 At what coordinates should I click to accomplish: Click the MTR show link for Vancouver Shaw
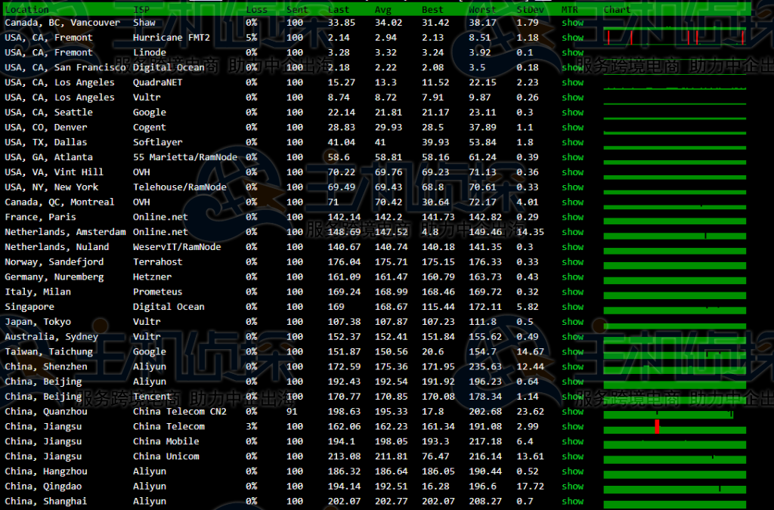point(572,23)
